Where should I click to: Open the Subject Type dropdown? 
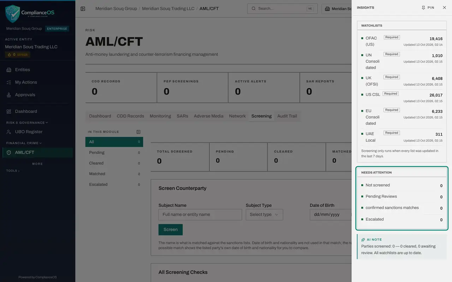point(264,215)
